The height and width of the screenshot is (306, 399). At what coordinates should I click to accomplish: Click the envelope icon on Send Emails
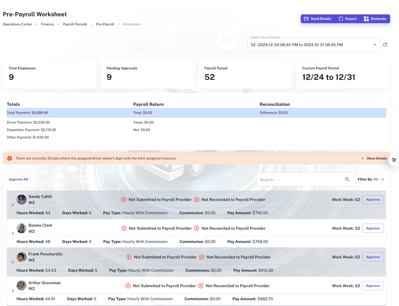pos(306,19)
